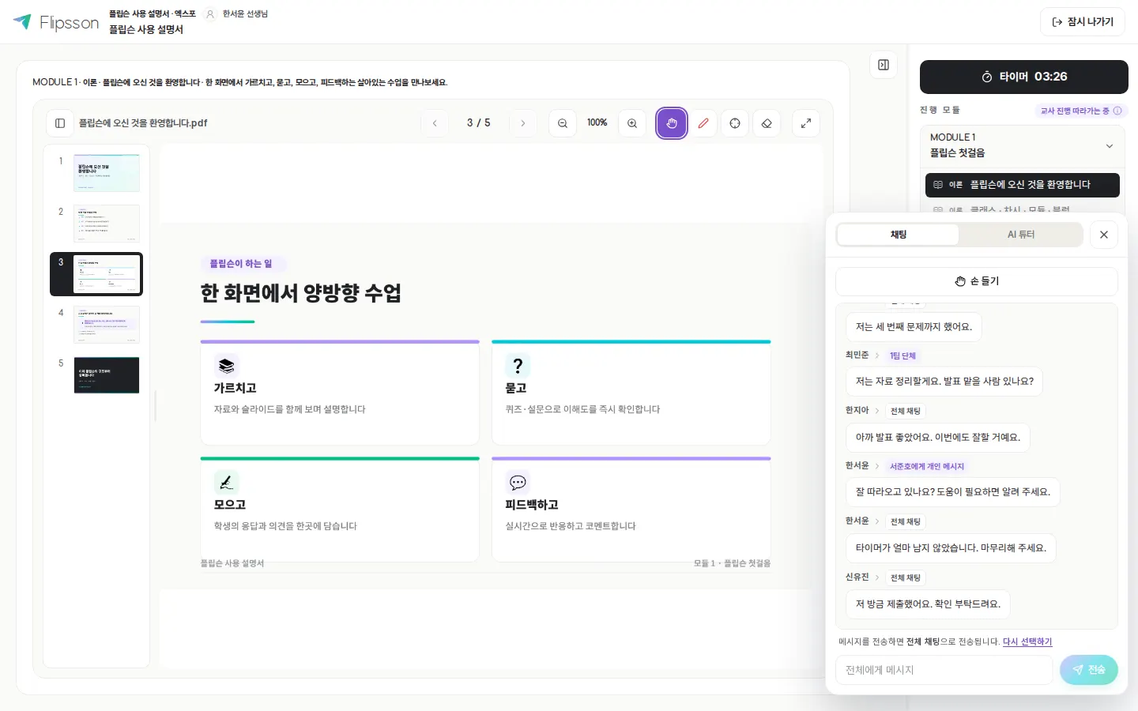Image resolution: width=1138 pixels, height=711 pixels.
Task: Click the 잠시 나가기 button
Action: click(x=1083, y=22)
